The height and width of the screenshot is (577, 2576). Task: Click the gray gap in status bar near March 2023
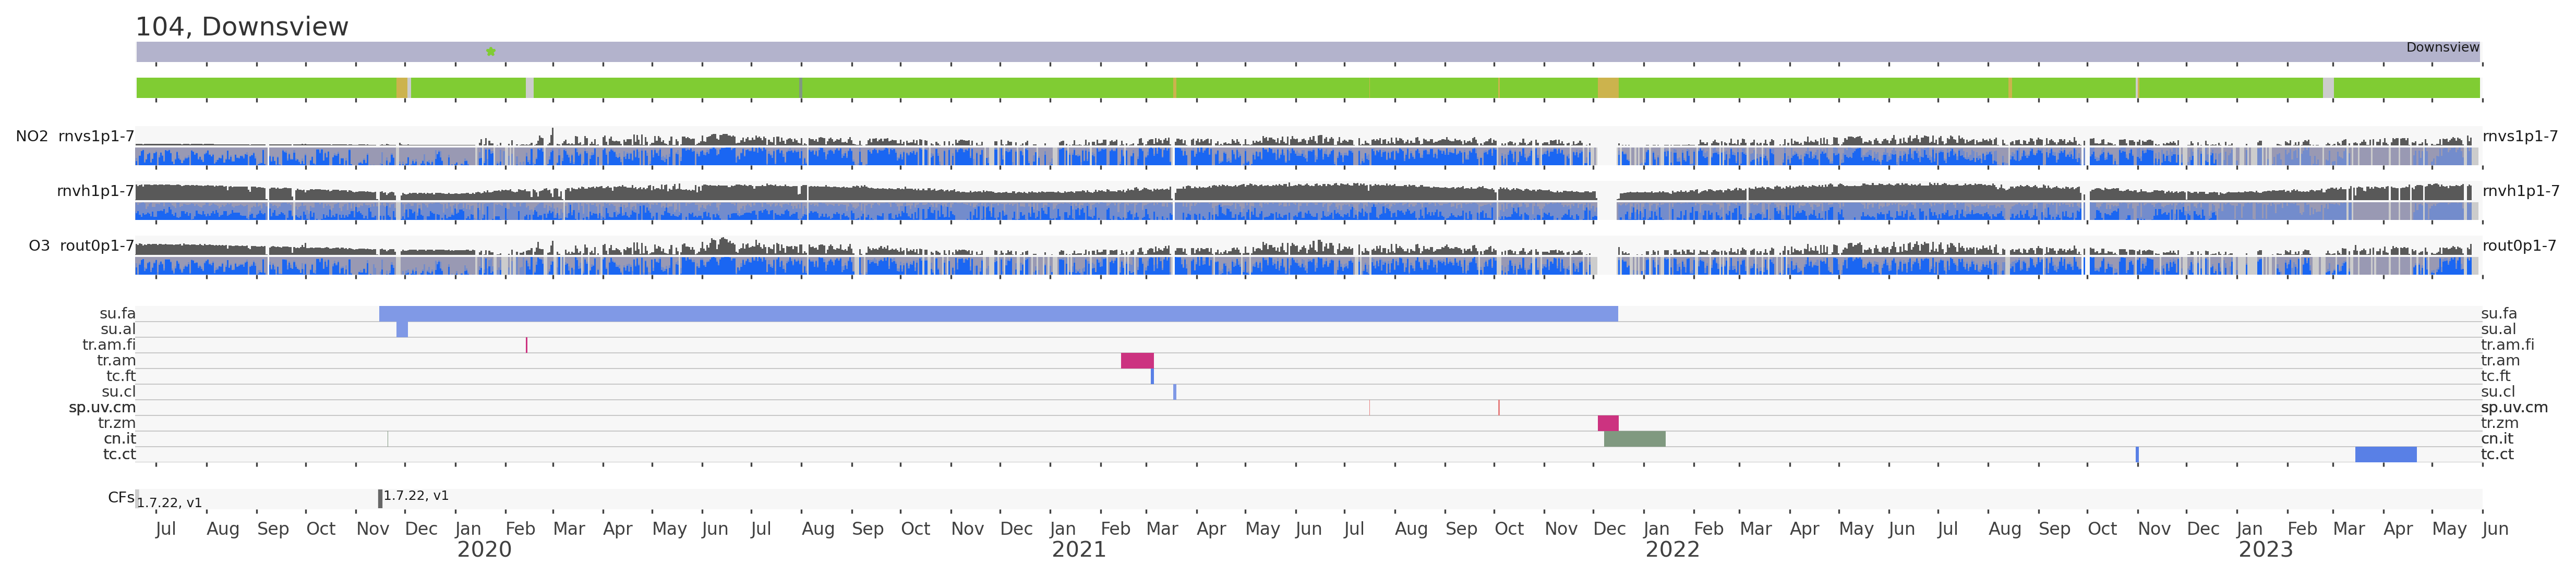[x=2328, y=88]
